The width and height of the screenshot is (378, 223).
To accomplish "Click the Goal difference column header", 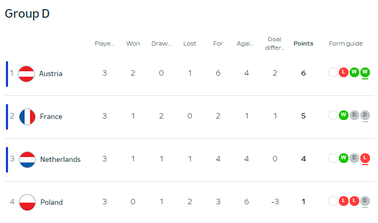I will (275, 43).
